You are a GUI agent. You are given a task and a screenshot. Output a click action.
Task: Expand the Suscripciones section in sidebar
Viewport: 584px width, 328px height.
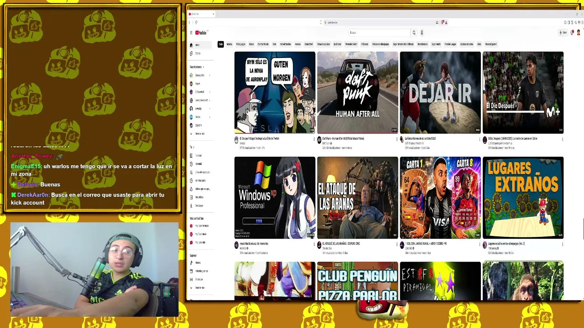pos(197,67)
